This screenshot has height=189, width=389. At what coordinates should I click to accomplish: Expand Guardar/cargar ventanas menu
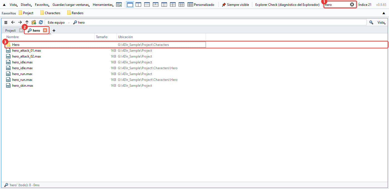[x=71, y=5]
